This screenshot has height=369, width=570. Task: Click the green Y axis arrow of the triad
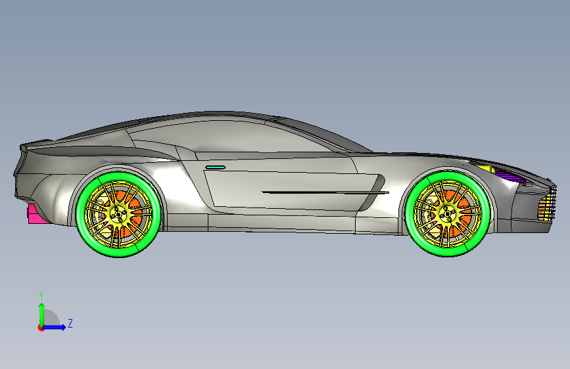tap(42, 314)
